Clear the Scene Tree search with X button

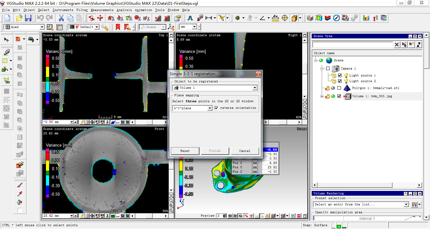[397, 45]
